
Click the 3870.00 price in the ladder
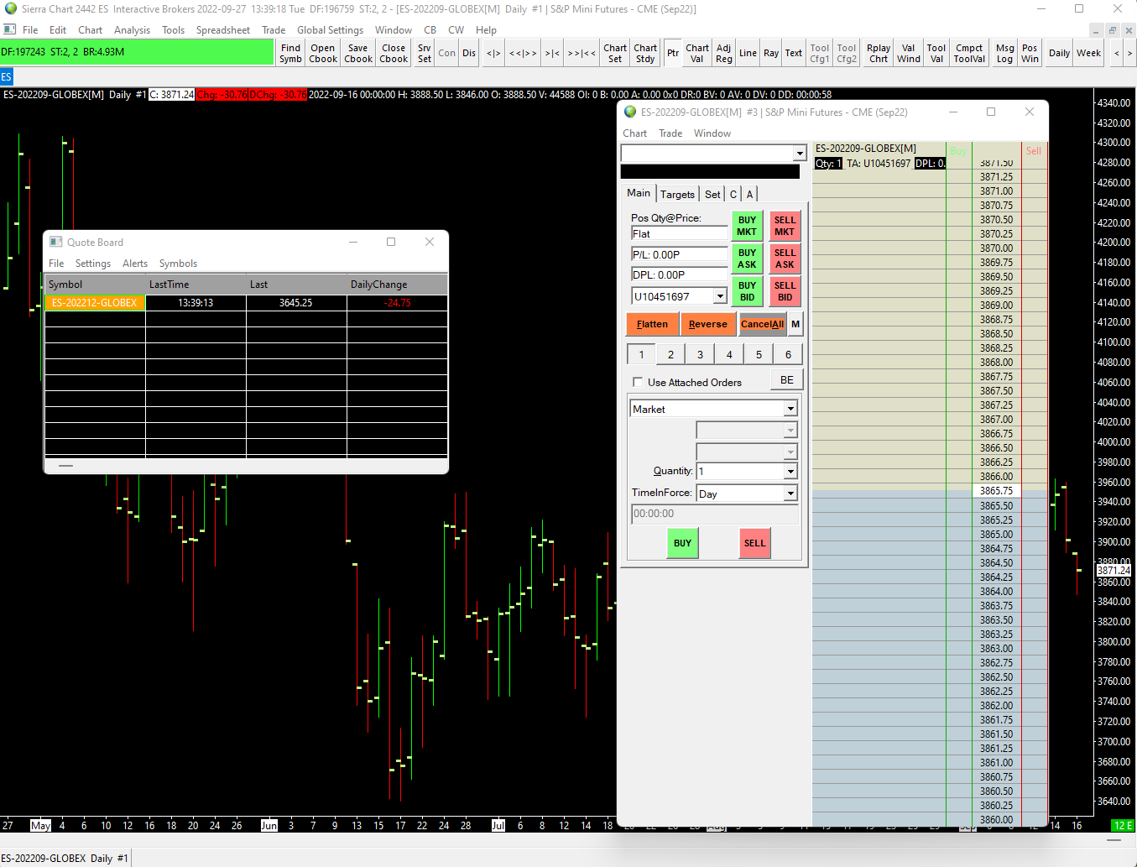pyautogui.click(x=997, y=248)
